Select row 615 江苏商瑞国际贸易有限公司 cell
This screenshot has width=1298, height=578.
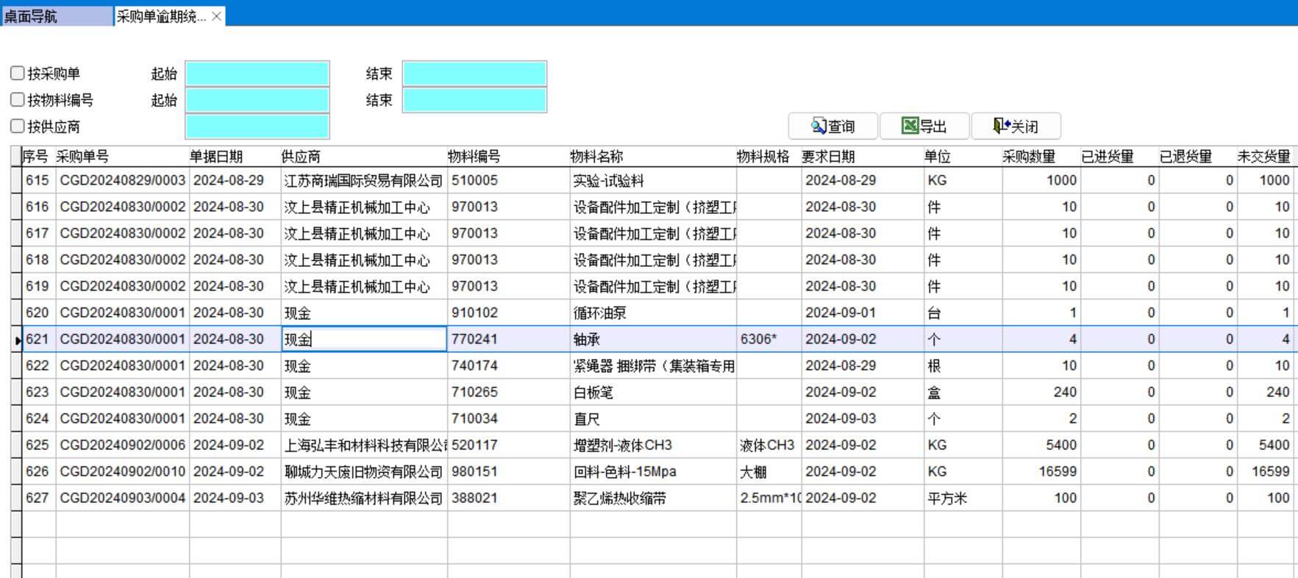click(363, 180)
